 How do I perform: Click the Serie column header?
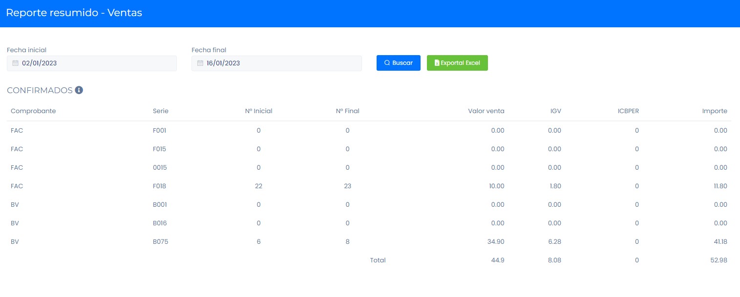160,111
